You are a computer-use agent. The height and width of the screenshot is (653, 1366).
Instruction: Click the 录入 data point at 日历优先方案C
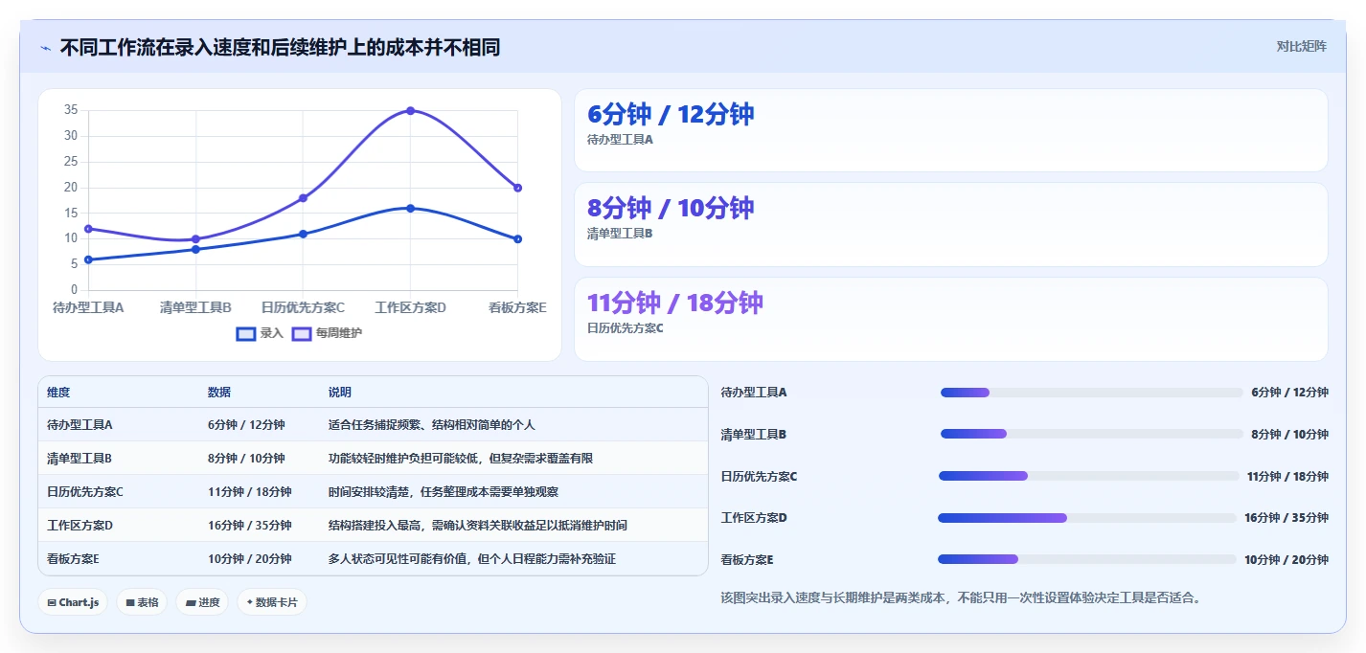point(303,234)
